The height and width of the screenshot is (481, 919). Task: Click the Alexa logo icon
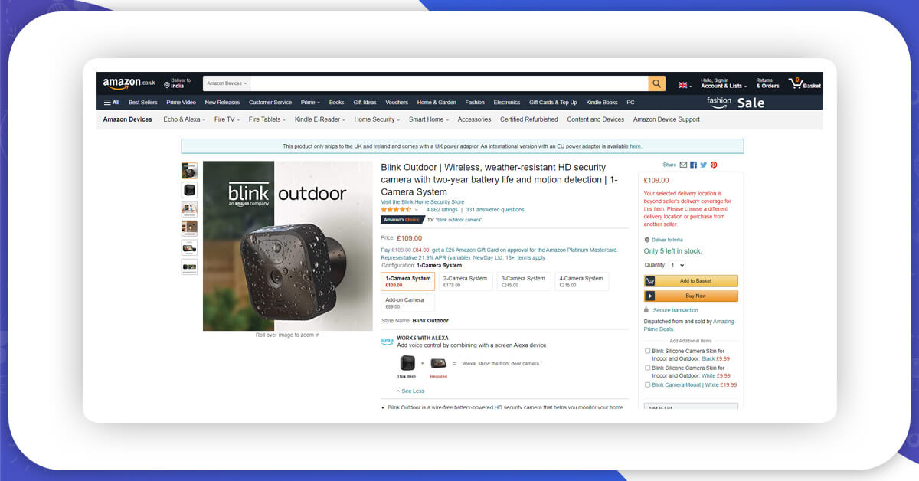coord(387,341)
